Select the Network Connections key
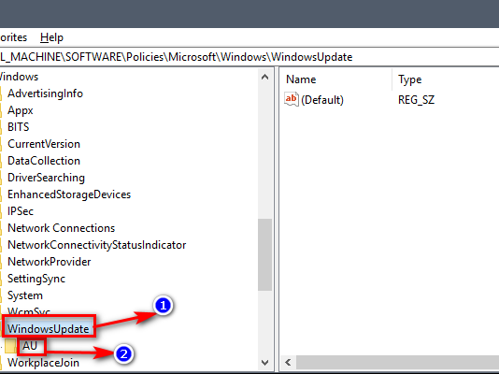Screen dimensions: 499x374 coord(61,228)
